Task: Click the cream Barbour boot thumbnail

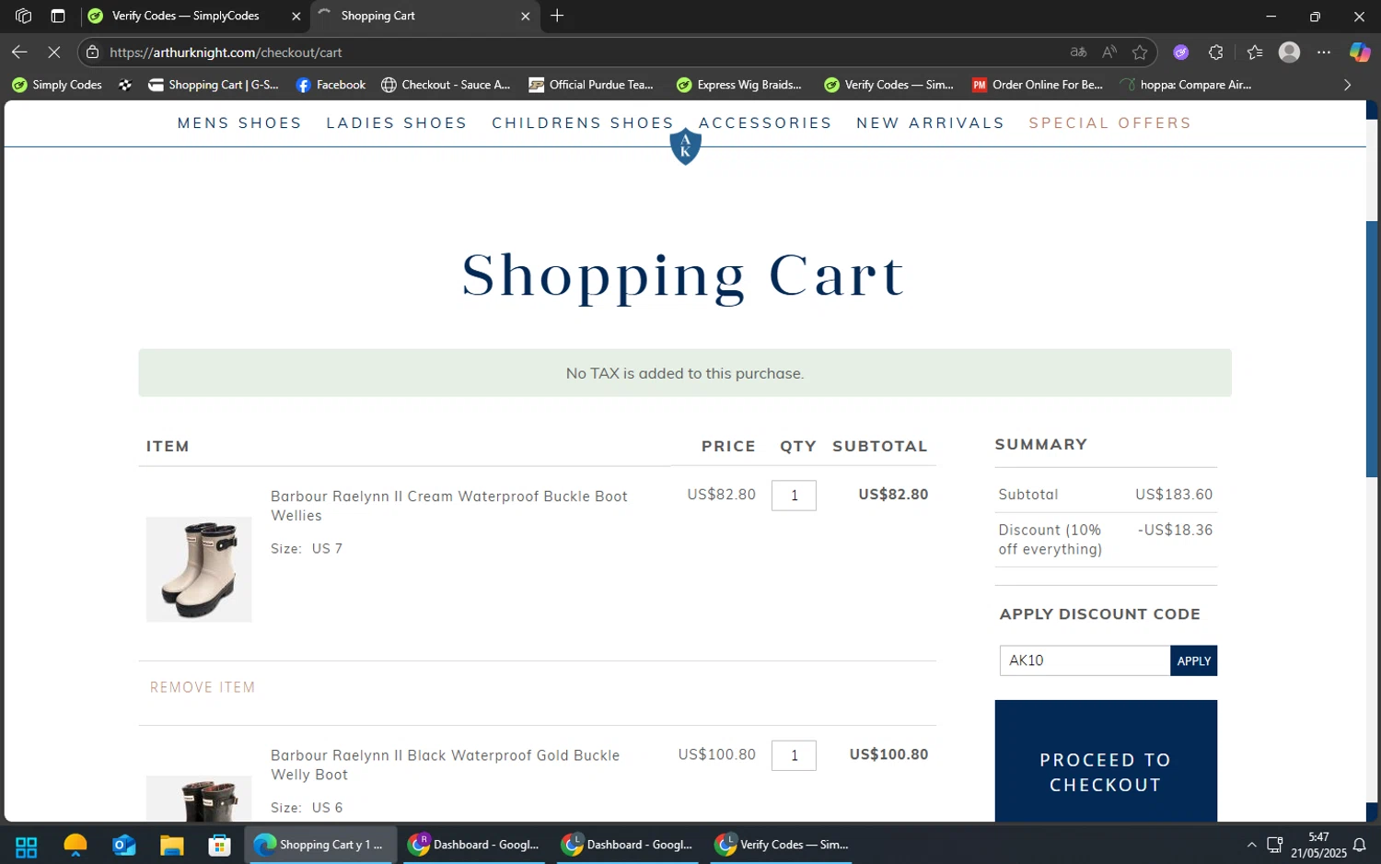Action: pos(199,569)
